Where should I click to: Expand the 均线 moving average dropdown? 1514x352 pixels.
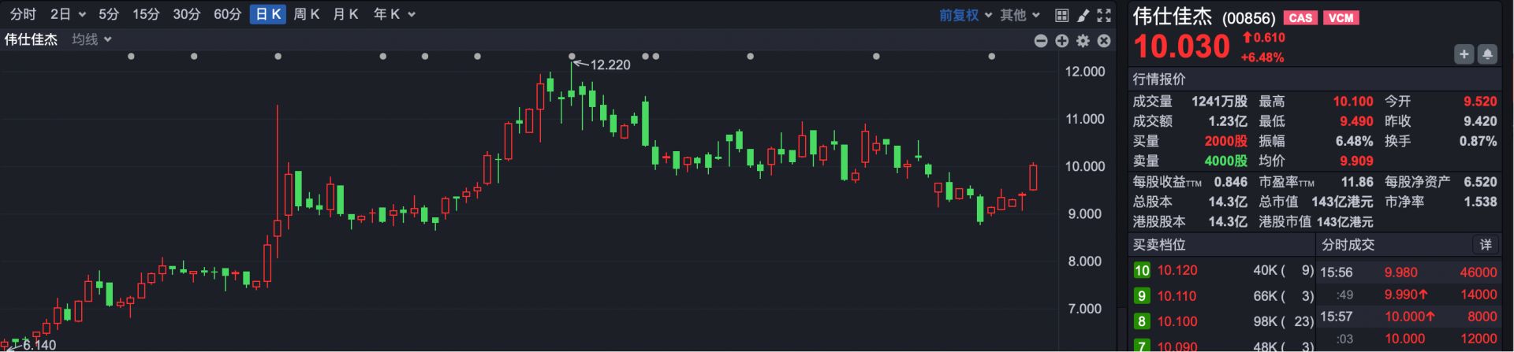(x=91, y=39)
